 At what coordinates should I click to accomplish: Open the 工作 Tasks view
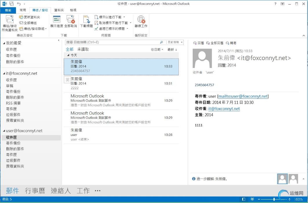click(x=83, y=191)
